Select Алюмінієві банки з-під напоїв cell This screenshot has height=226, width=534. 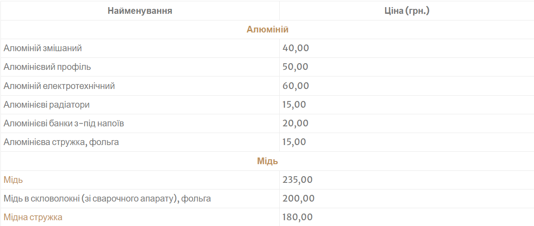coord(64,123)
